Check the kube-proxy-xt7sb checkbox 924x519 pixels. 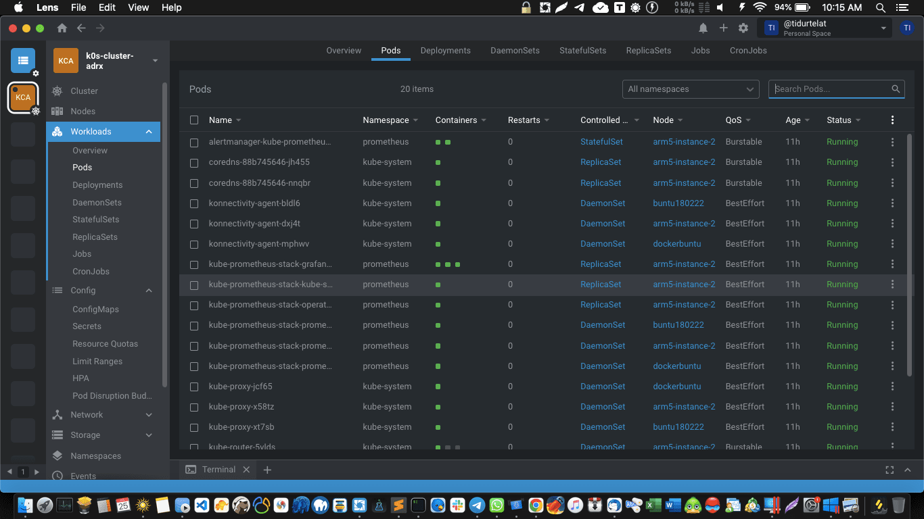coord(194,428)
